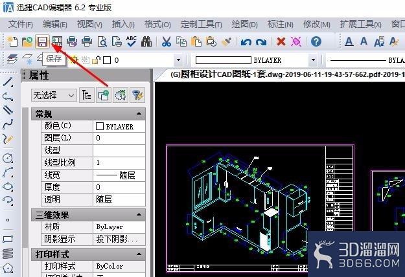This screenshot has width=405, height=277.
Task: Collapse the 三维效果 section
Action: [x=139, y=214]
